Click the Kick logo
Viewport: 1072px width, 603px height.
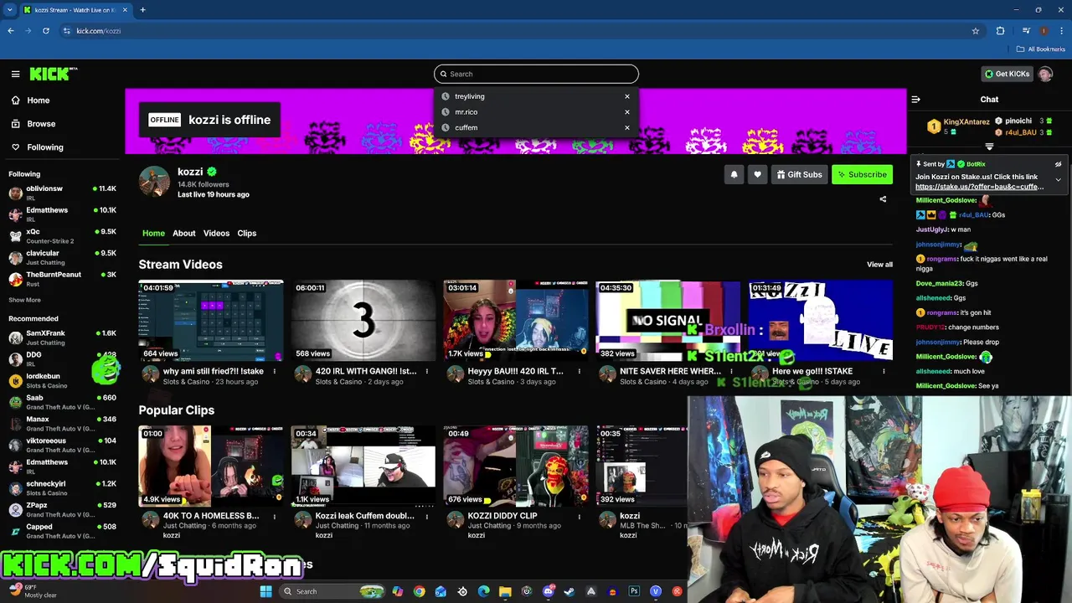click(x=53, y=74)
